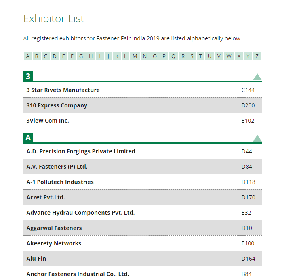Screen dimensions: 295x278
Task: Jump to letter I in alphabet index
Action: [x=100, y=56]
